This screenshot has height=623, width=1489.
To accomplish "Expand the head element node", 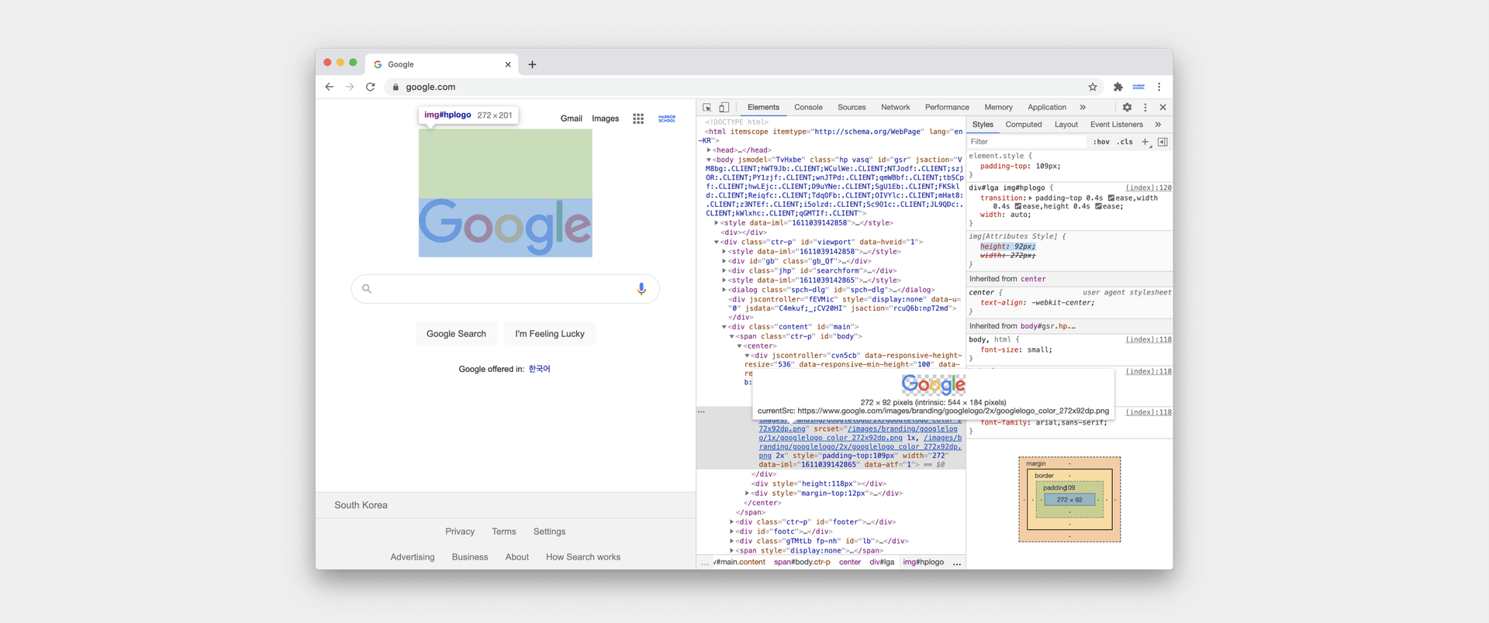I will [x=709, y=150].
